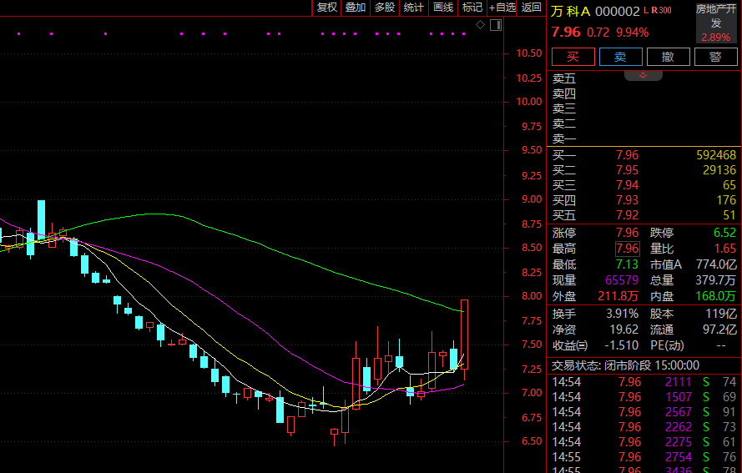Click the 警 price alert button
Screen dimensions: 742x473
[715, 57]
